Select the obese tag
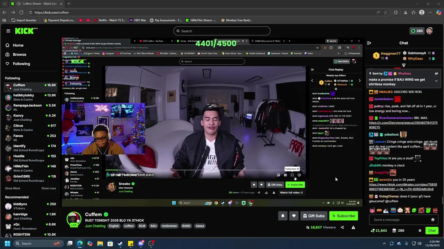444x249 pixels. (200, 226)
